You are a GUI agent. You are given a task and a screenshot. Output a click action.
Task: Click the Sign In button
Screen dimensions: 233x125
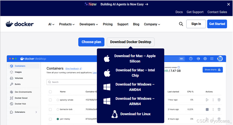pyautogui.click(x=196, y=24)
